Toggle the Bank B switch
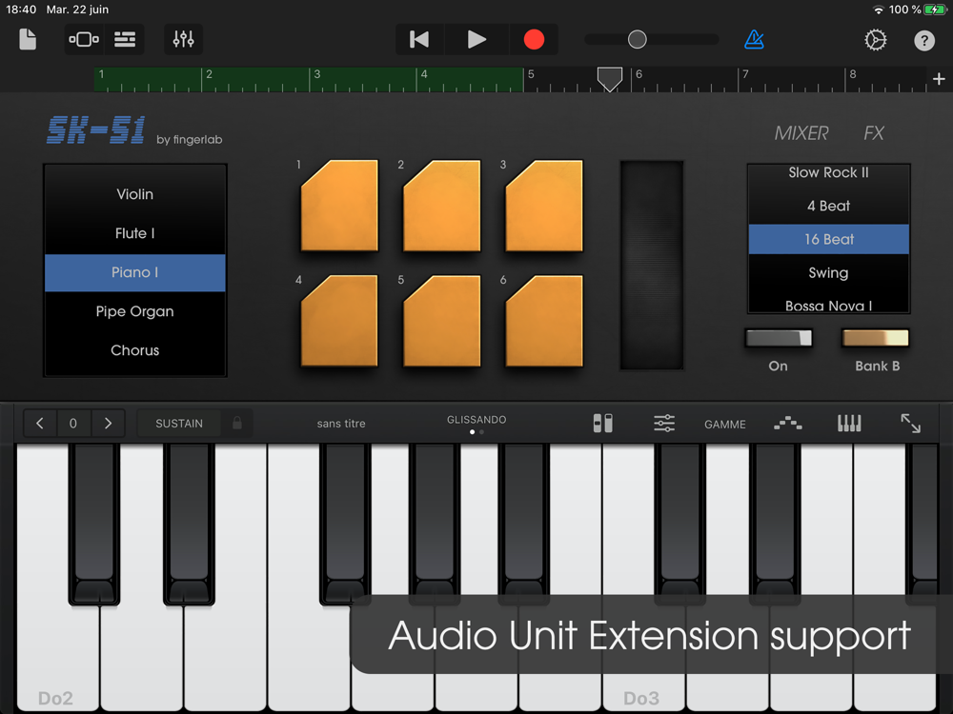Screen dimensions: 953x714 point(875,338)
